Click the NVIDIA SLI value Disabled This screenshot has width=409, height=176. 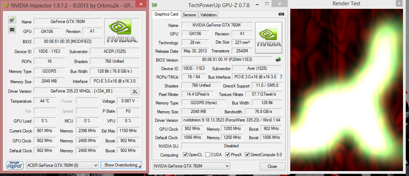[x=232, y=146]
